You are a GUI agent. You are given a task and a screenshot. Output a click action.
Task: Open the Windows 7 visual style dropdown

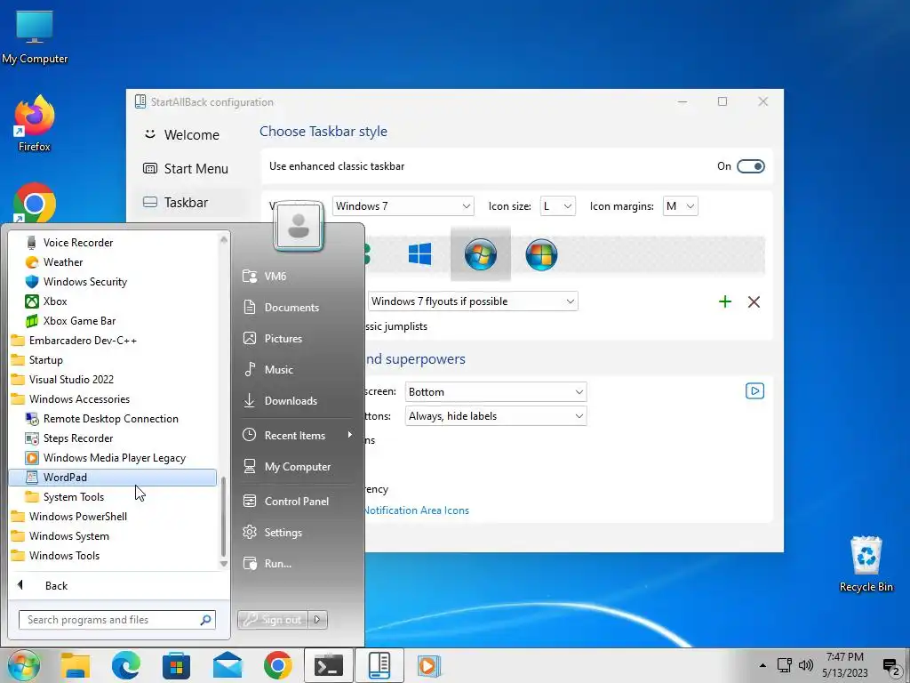pyautogui.click(x=403, y=206)
